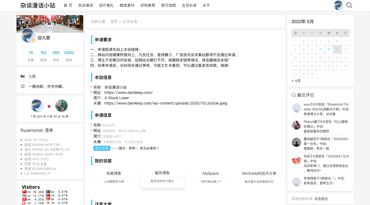Click the orange badge on profile avatar

33,40
